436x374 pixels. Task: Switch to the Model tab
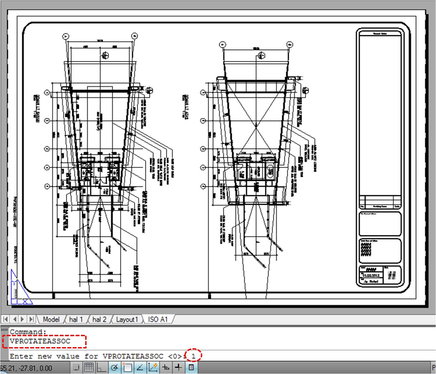(51, 320)
